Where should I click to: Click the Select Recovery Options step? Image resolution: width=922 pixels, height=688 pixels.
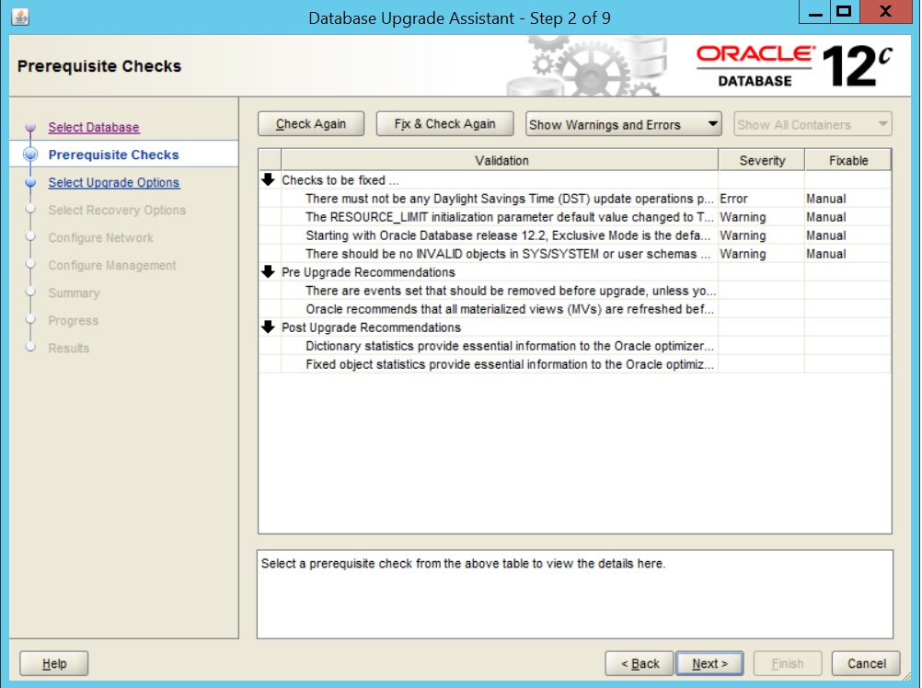[117, 210]
